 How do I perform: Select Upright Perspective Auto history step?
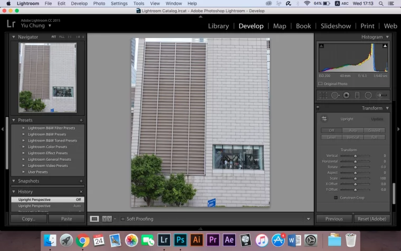(47, 206)
